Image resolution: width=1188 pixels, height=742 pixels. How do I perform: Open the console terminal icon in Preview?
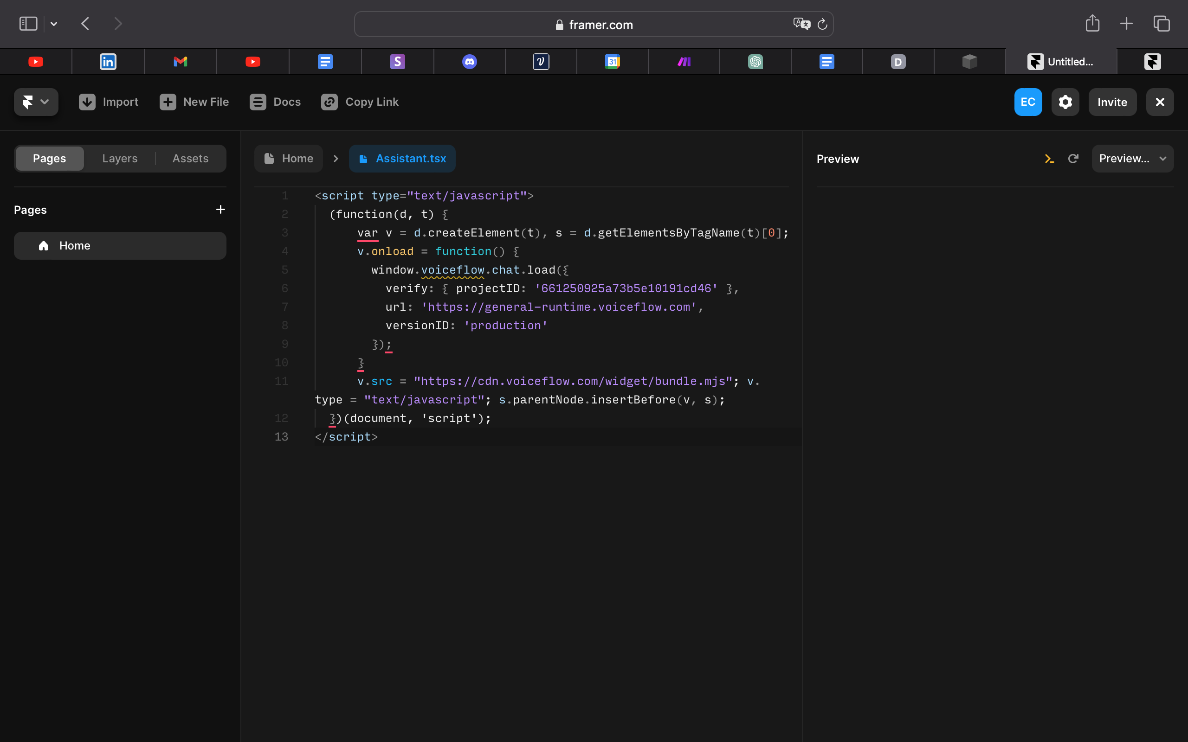click(1050, 159)
